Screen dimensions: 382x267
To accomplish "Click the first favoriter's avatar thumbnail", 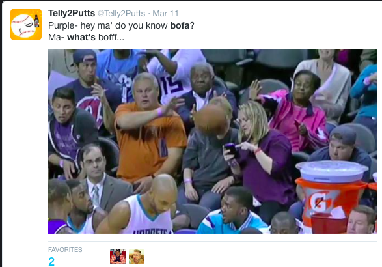I will pyautogui.click(x=118, y=257).
